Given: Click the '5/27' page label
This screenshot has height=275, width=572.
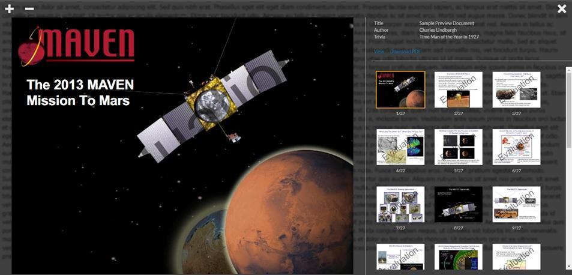Looking at the screenshot, I should point(458,171).
